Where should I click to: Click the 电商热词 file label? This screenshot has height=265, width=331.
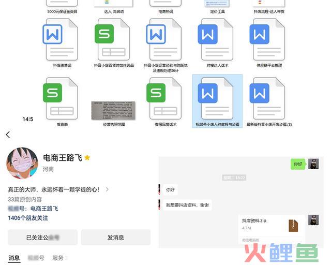point(165,11)
